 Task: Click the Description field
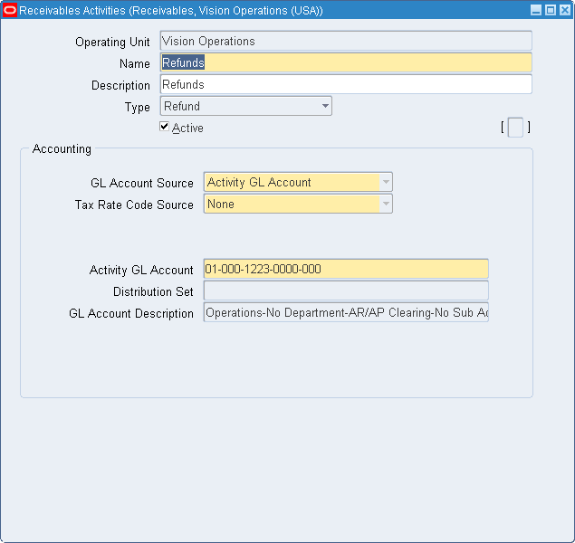click(x=346, y=84)
